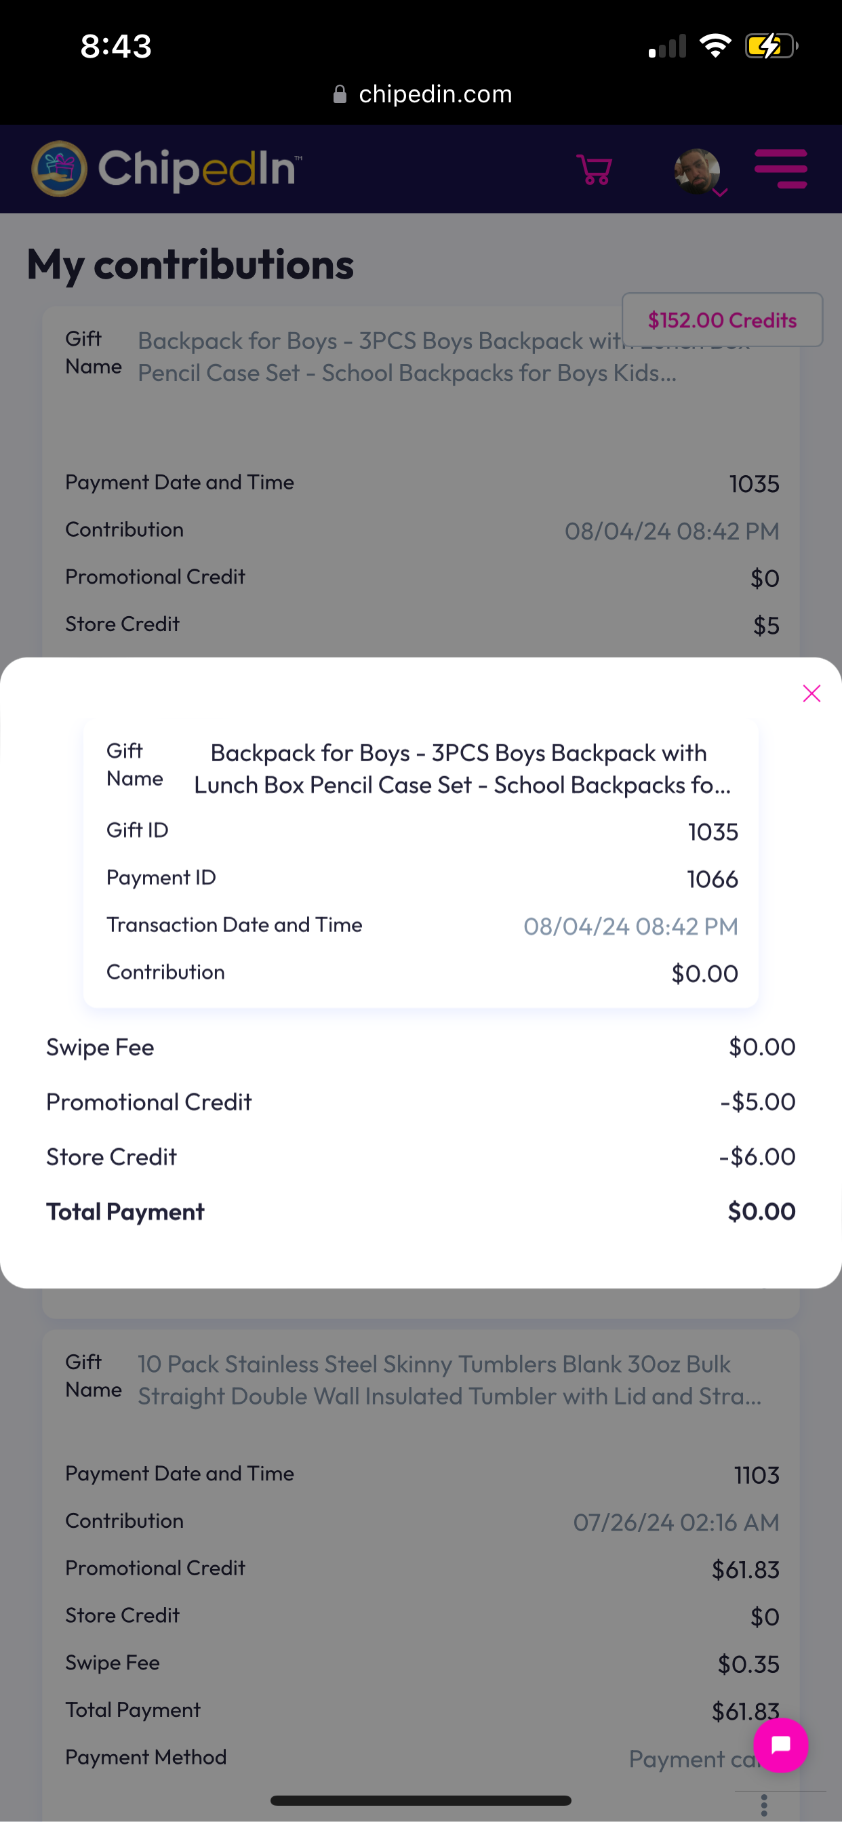Click the transaction date 08/04/24 08:42 PM
This screenshot has width=842, height=1822.
630,926
